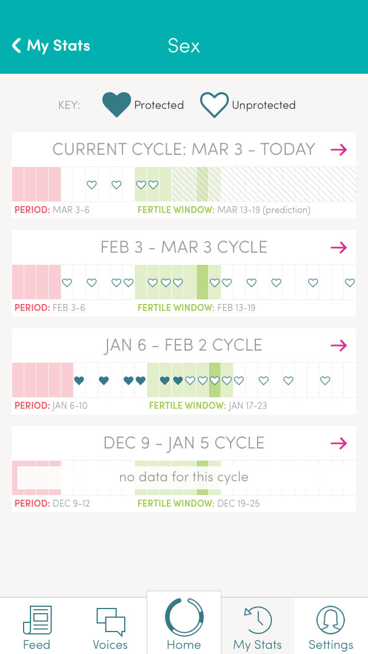Tap the outlined Unprotected heart in key
This screenshot has width=368, height=654.
[x=214, y=105]
